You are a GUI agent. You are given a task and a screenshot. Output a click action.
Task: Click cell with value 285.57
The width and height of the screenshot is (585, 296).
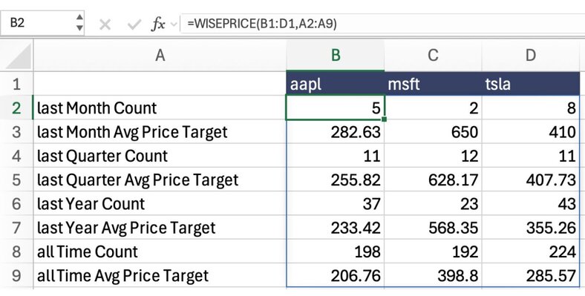[x=531, y=275]
